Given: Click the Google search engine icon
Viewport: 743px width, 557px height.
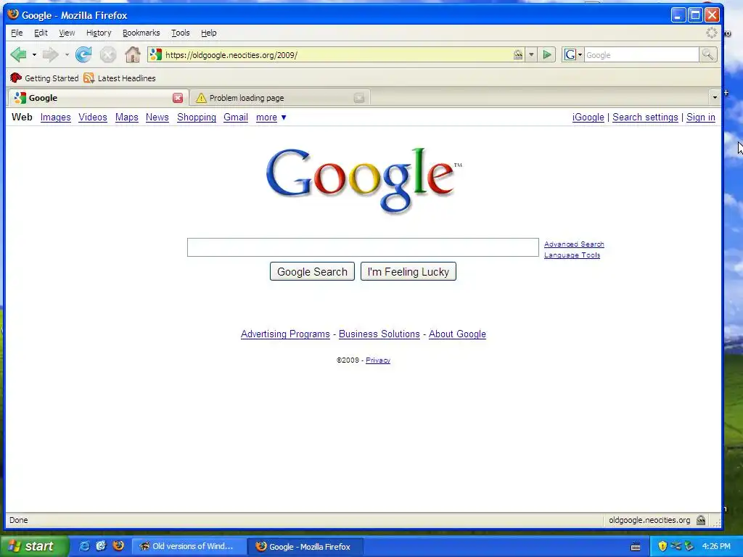Looking at the screenshot, I should [x=570, y=55].
